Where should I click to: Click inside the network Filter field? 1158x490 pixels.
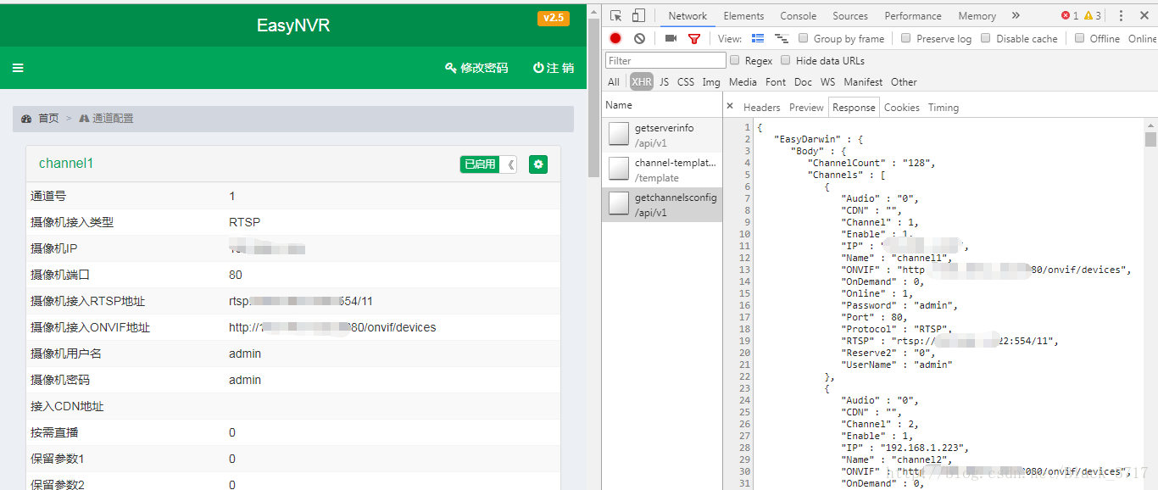click(665, 60)
